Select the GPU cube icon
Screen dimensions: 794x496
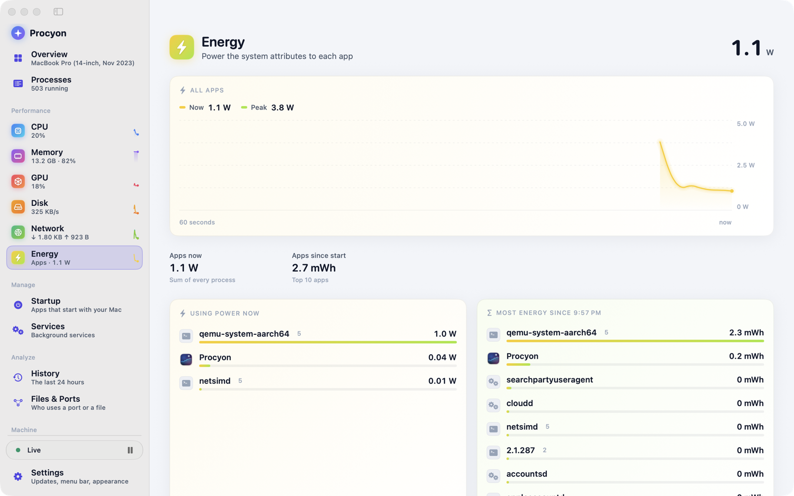click(x=18, y=182)
